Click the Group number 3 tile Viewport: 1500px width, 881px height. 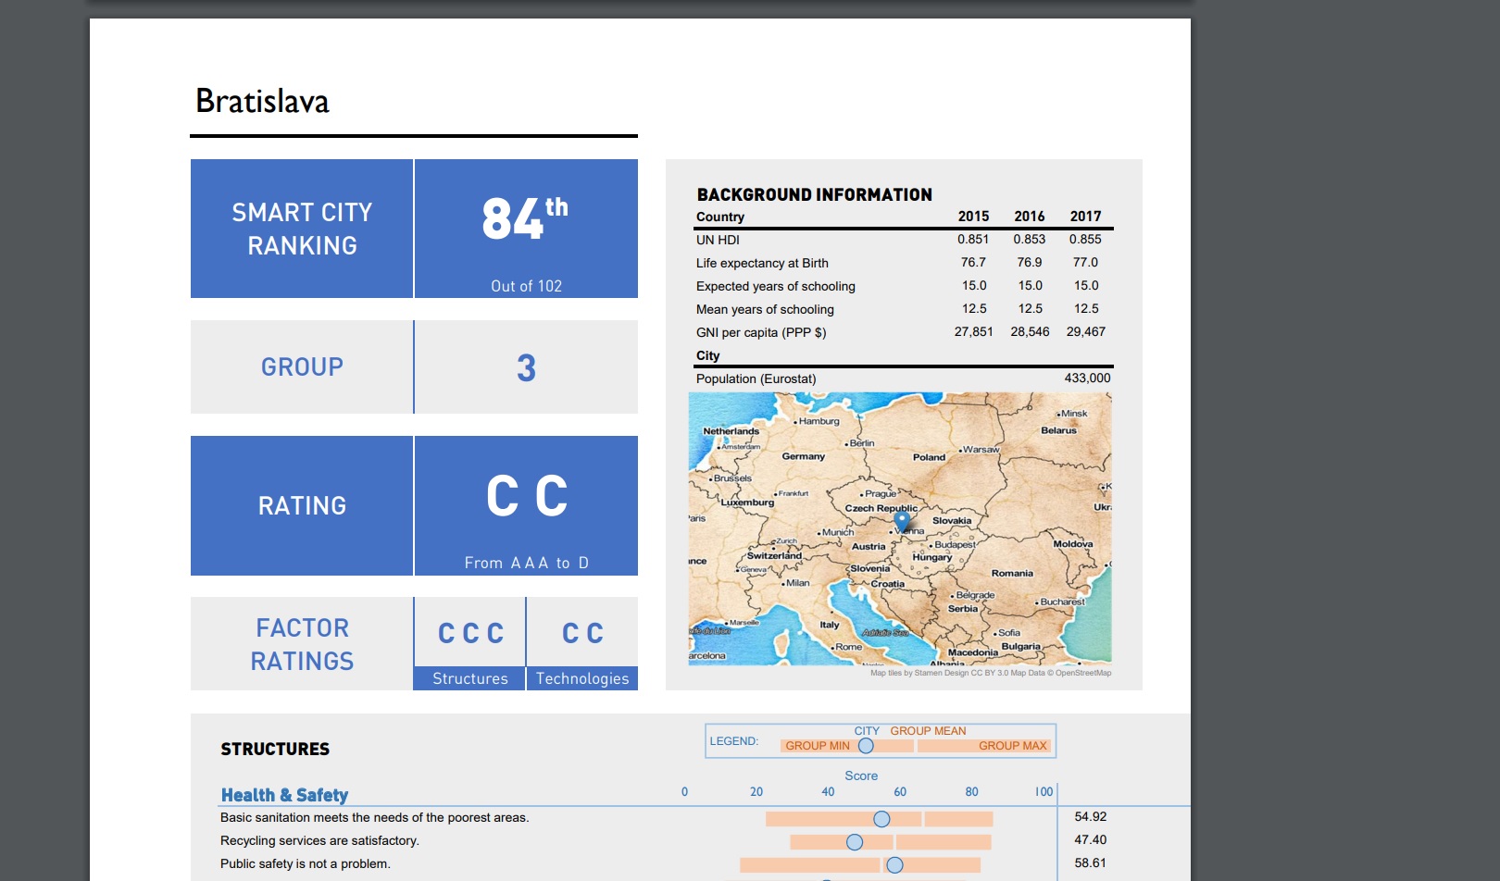(526, 367)
